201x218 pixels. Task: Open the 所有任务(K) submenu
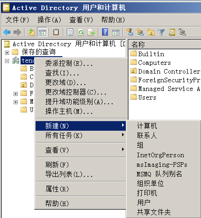coord(81,135)
